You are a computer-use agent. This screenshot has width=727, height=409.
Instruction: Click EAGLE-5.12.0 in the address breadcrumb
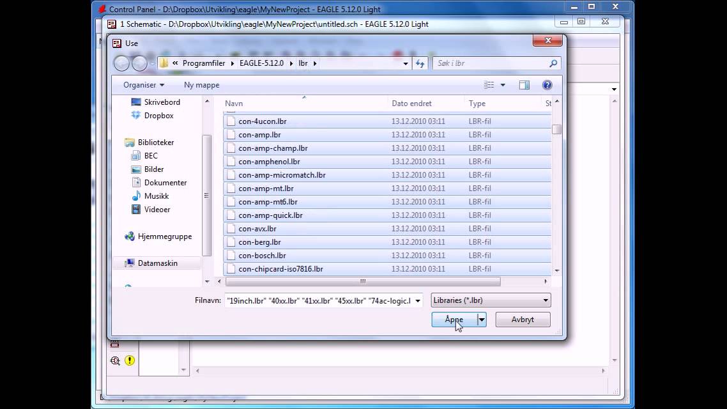pyautogui.click(x=261, y=63)
